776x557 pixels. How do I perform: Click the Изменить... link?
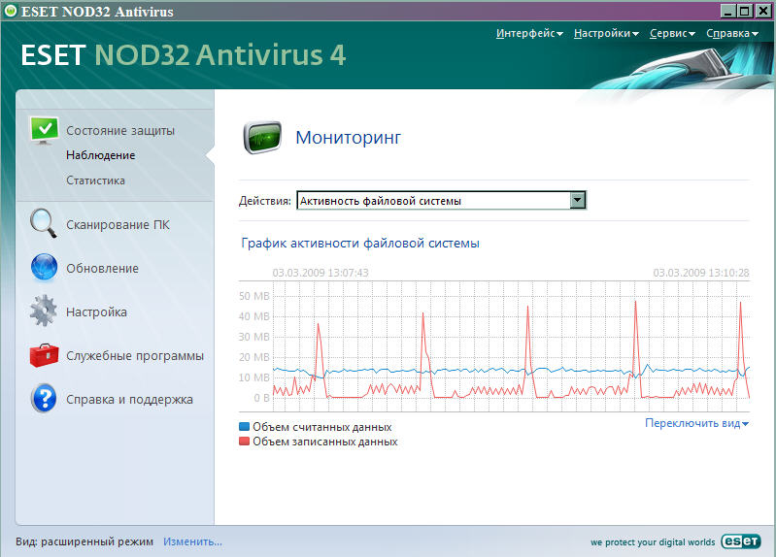(192, 541)
